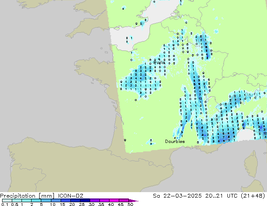
Task: Click the legend value '50'
Action: point(130,204)
